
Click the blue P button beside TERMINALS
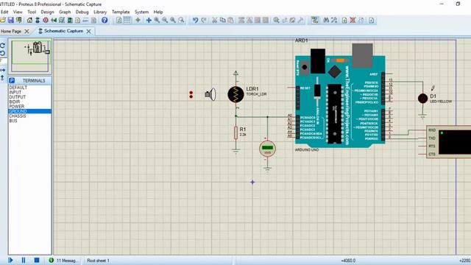tap(12, 80)
